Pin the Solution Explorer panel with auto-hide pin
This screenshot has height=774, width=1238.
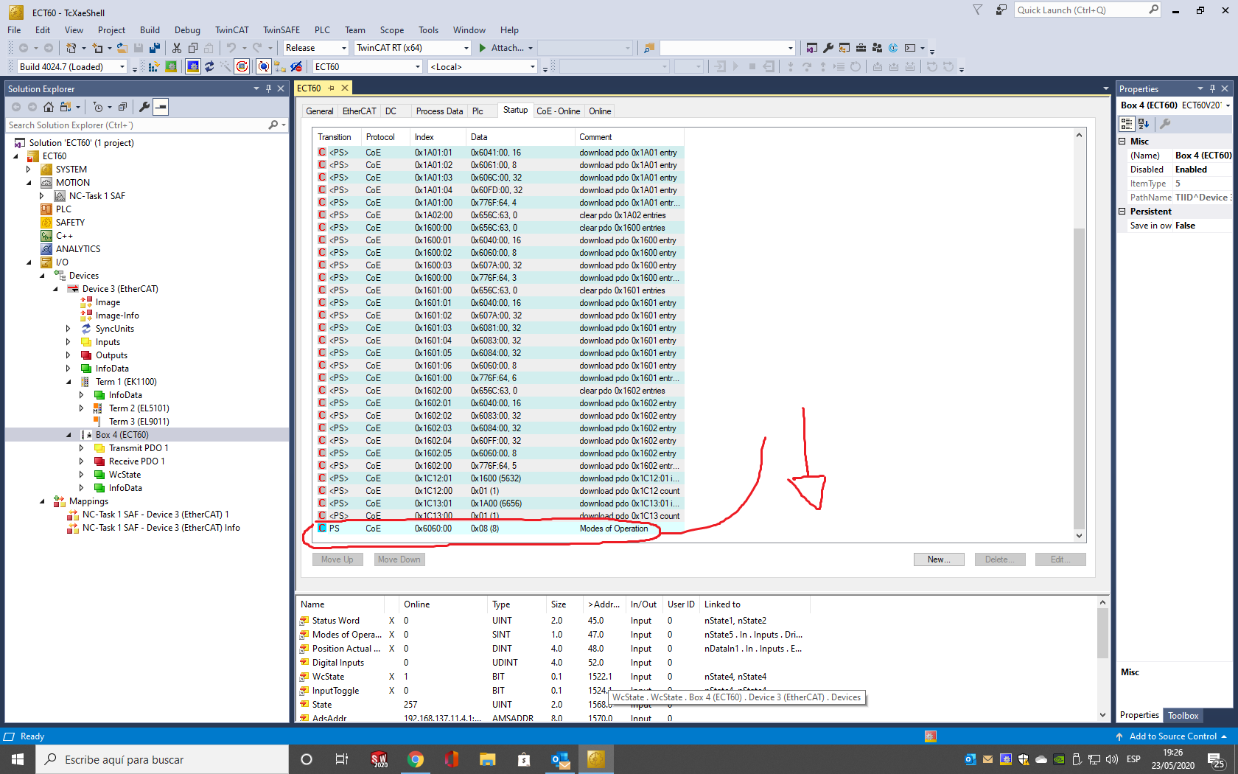pos(268,88)
